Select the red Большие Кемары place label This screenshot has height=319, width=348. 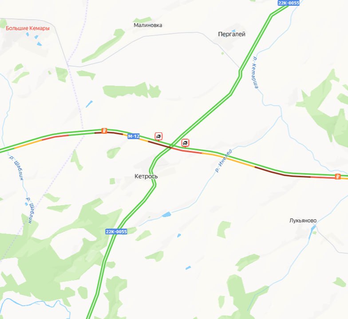coord(28,28)
